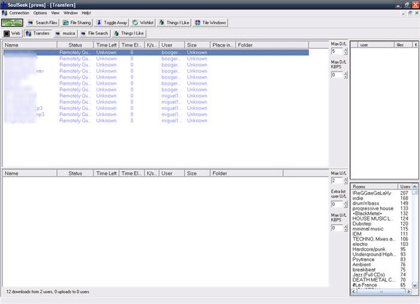This screenshot has height=304, width=420.
Task: Click room list scroll left arrow
Action: click(x=353, y=292)
